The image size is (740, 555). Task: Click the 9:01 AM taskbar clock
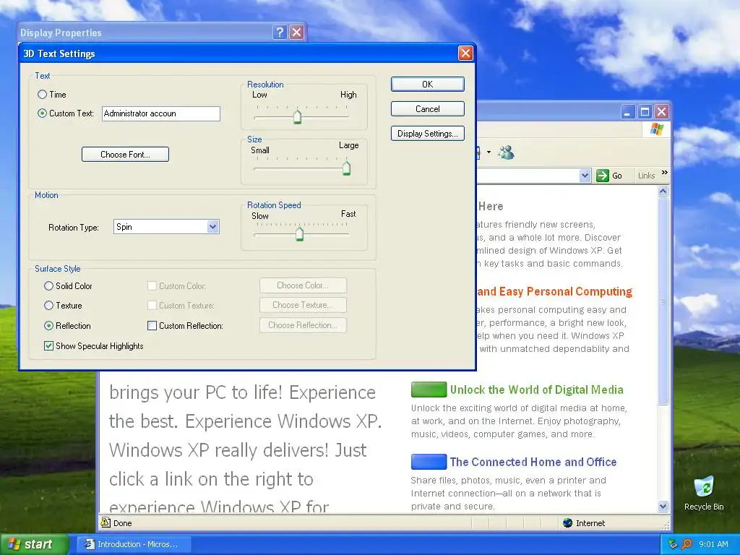point(713,544)
